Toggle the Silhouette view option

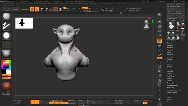[x=6, y=78]
